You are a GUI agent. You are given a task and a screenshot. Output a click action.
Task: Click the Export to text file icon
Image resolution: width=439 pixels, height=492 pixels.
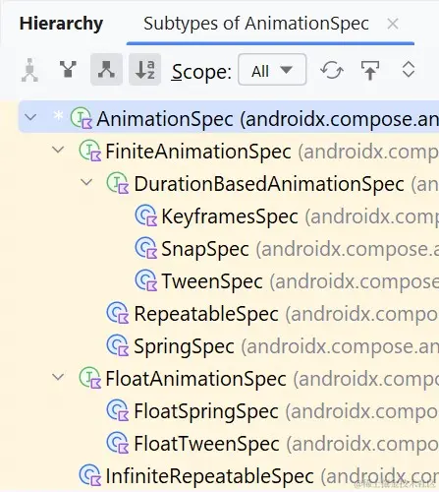coord(370,70)
